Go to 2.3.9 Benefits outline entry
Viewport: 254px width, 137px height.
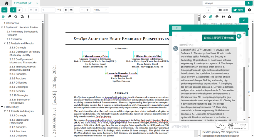coord(17,91)
